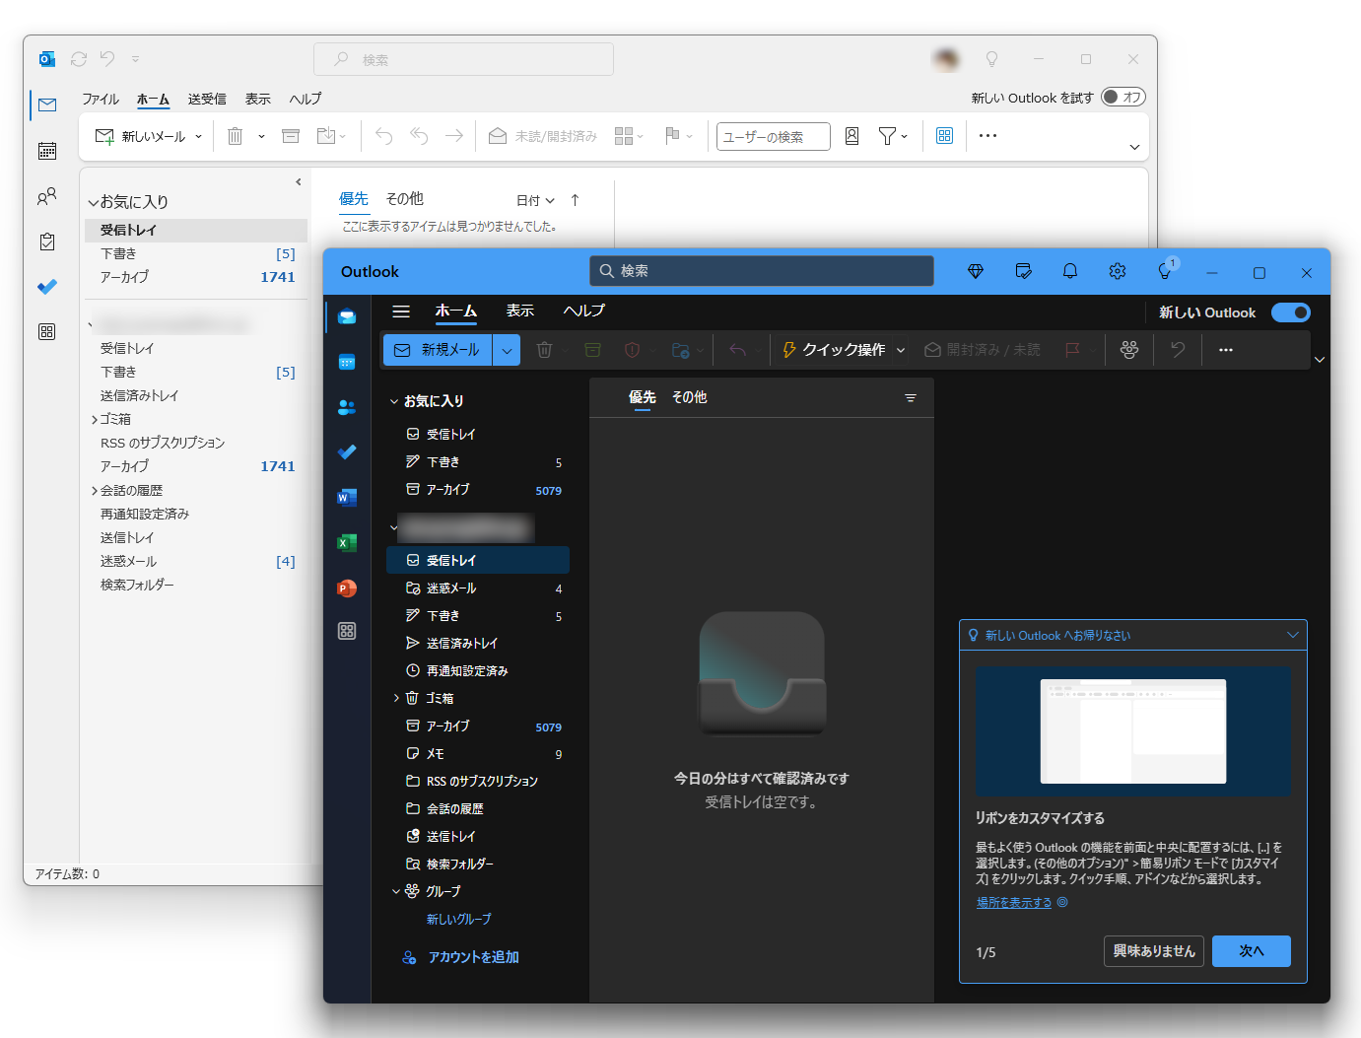1361x1038 pixels.
Task: Open Settings via the gear icon
Action: (x=1117, y=271)
